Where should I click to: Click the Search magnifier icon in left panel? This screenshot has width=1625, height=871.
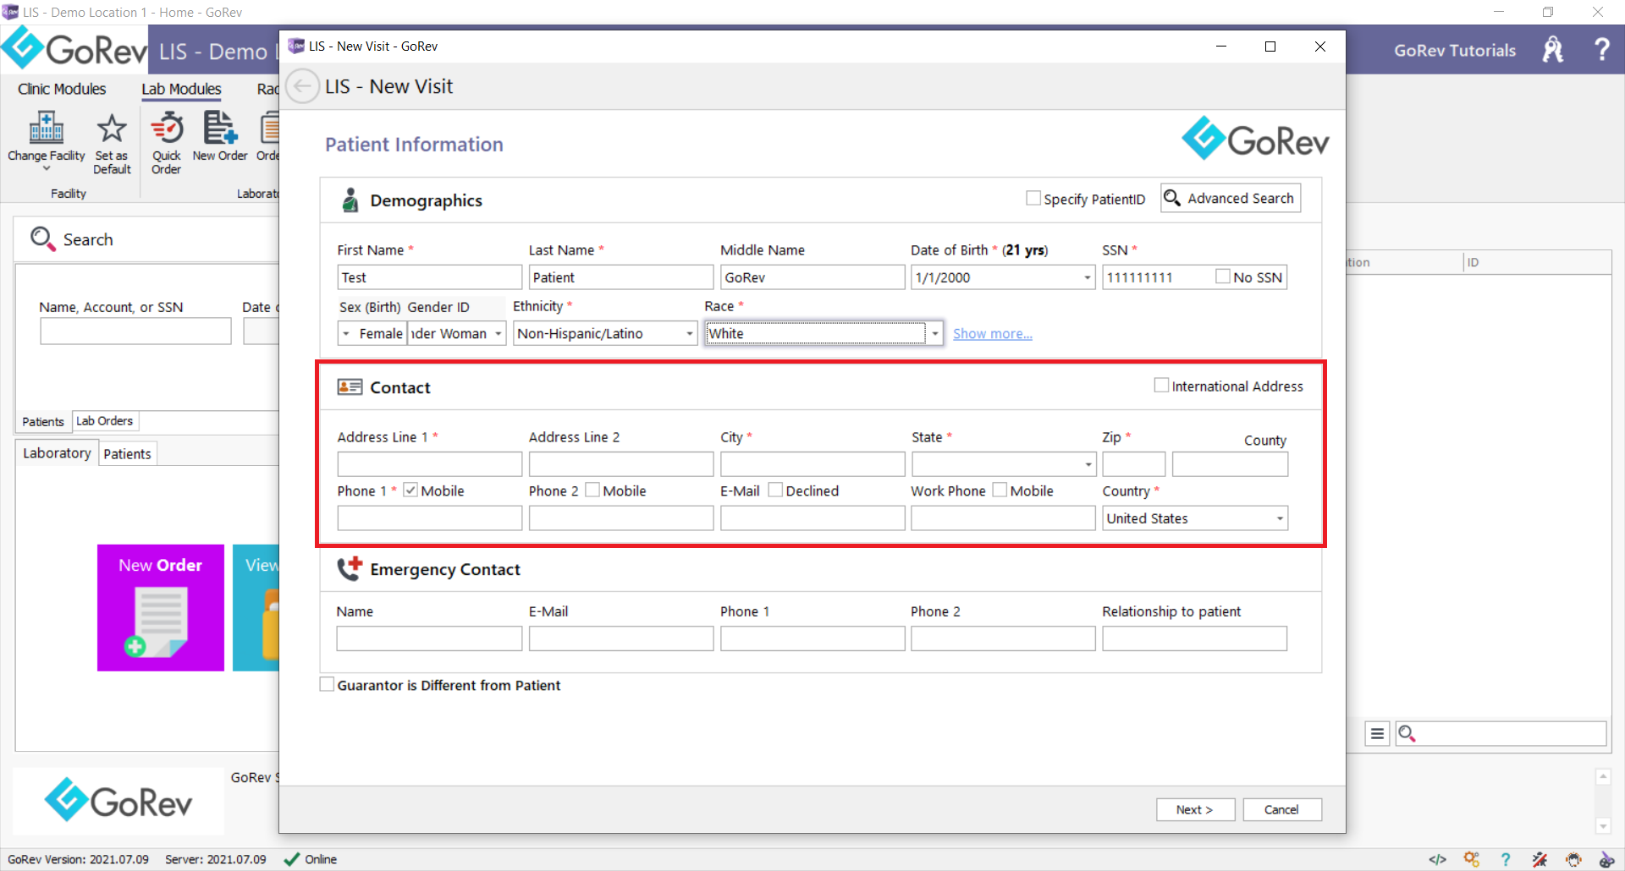pyautogui.click(x=42, y=239)
